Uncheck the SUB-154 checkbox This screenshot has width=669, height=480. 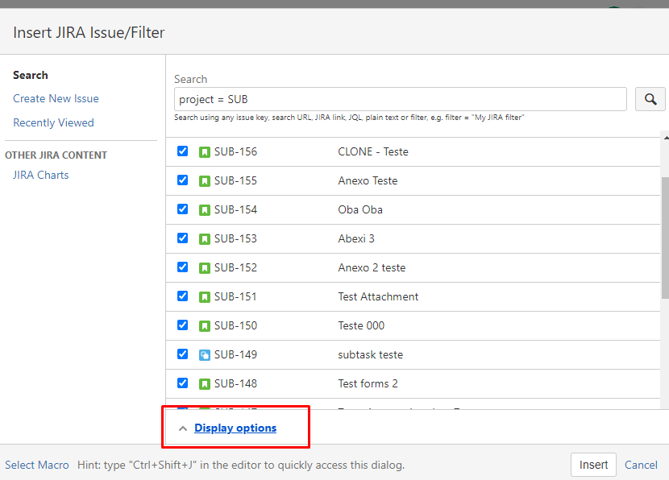tap(183, 209)
